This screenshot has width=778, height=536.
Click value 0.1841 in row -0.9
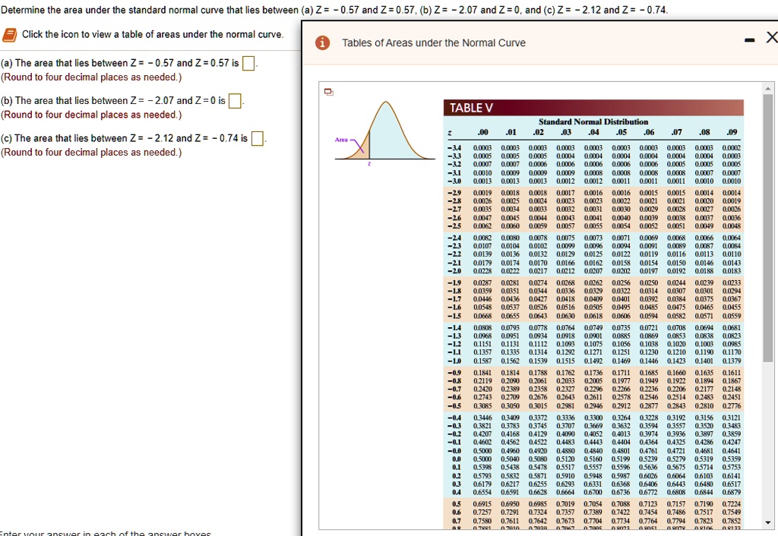tap(482, 372)
